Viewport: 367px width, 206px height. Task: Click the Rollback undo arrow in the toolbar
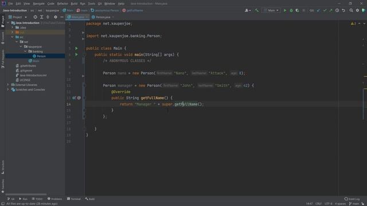tap(343, 10)
